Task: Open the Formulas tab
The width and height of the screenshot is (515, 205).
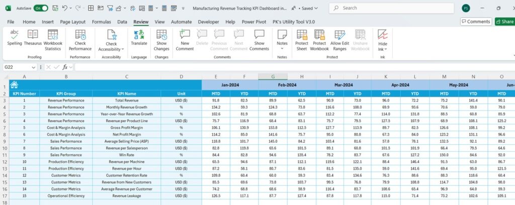Action: [102, 22]
